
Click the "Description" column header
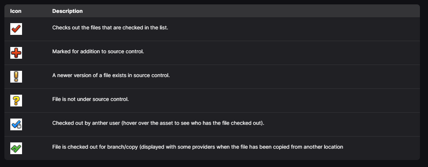(67, 11)
